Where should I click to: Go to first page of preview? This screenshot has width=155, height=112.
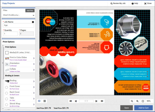71,101
